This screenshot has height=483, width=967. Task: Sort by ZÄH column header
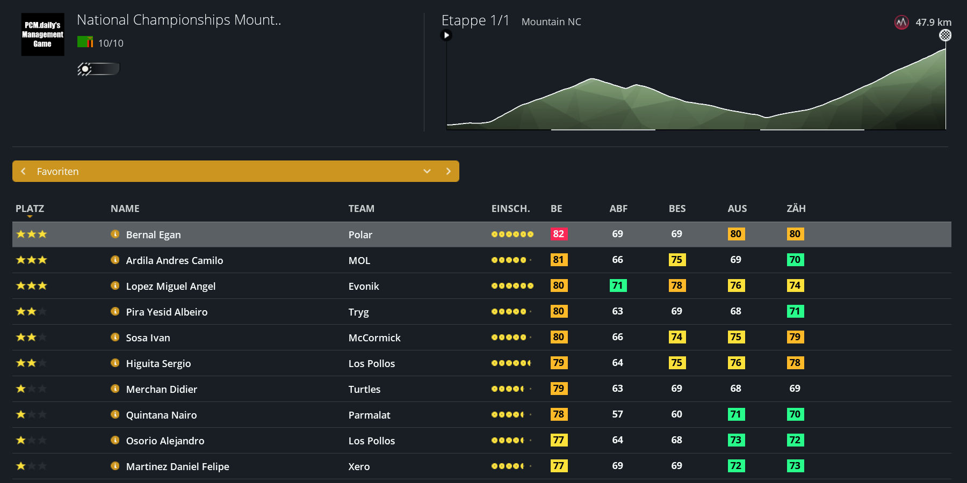[796, 208]
